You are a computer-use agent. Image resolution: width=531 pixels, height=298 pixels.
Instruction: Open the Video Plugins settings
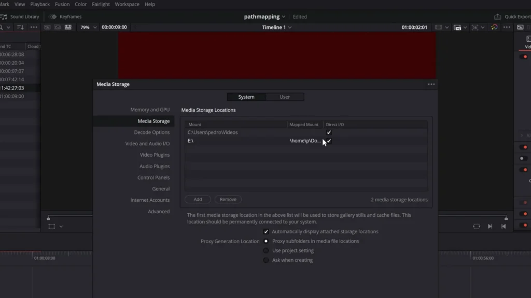[155, 155]
